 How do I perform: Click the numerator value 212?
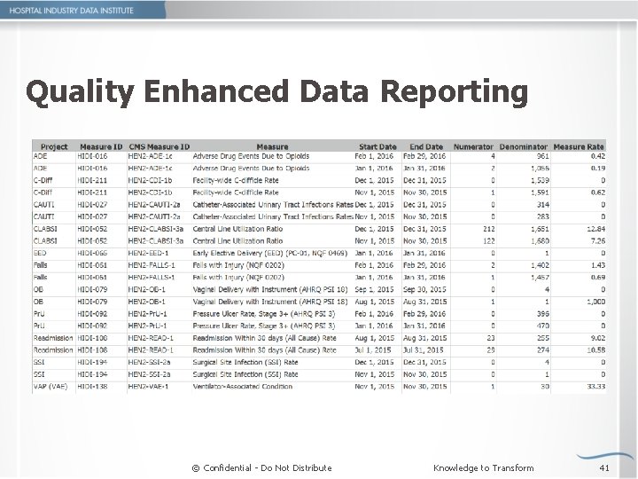point(488,229)
